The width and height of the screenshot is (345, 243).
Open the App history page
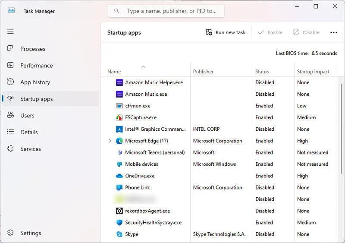click(x=50, y=82)
